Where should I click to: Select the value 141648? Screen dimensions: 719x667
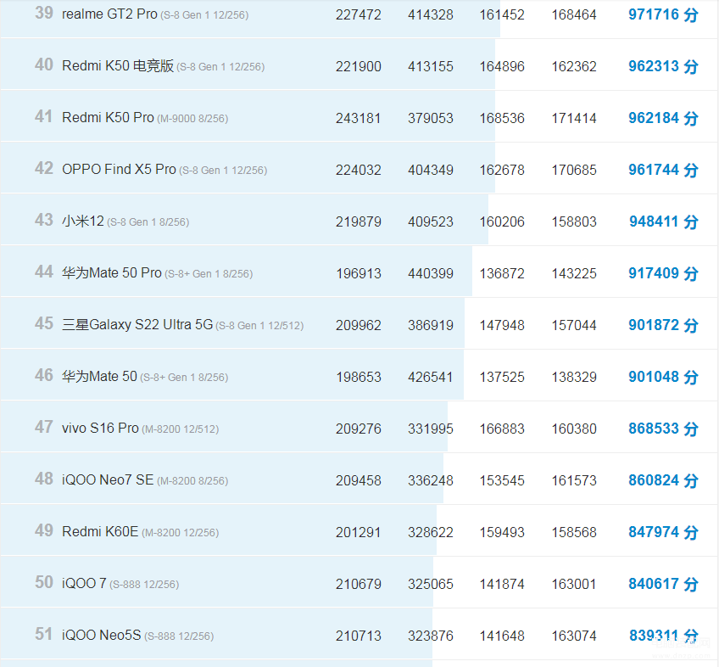point(502,636)
